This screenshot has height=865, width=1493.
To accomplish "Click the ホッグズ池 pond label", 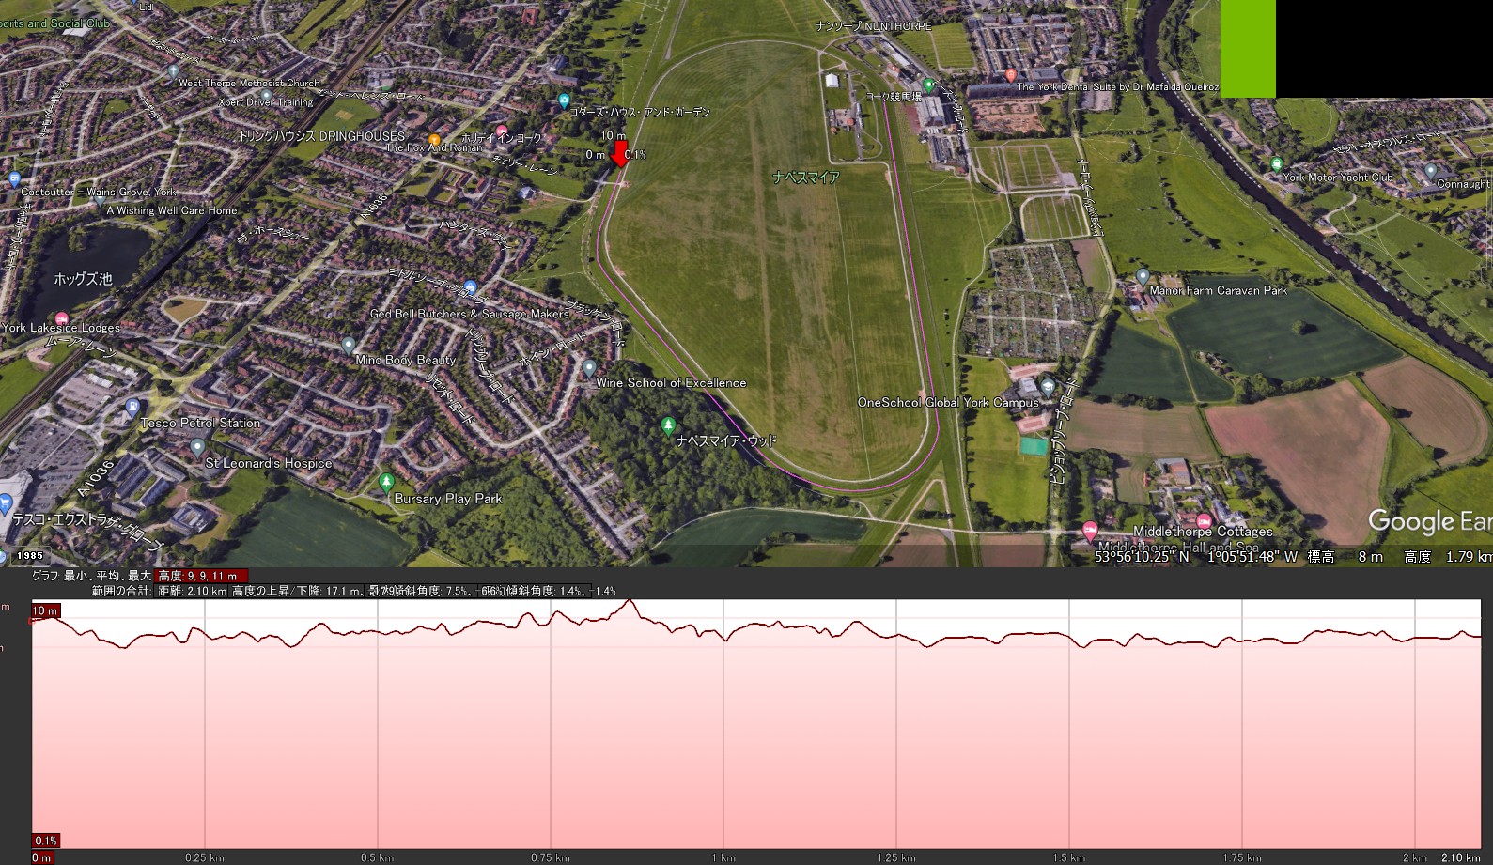I will (x=83, y=279).
